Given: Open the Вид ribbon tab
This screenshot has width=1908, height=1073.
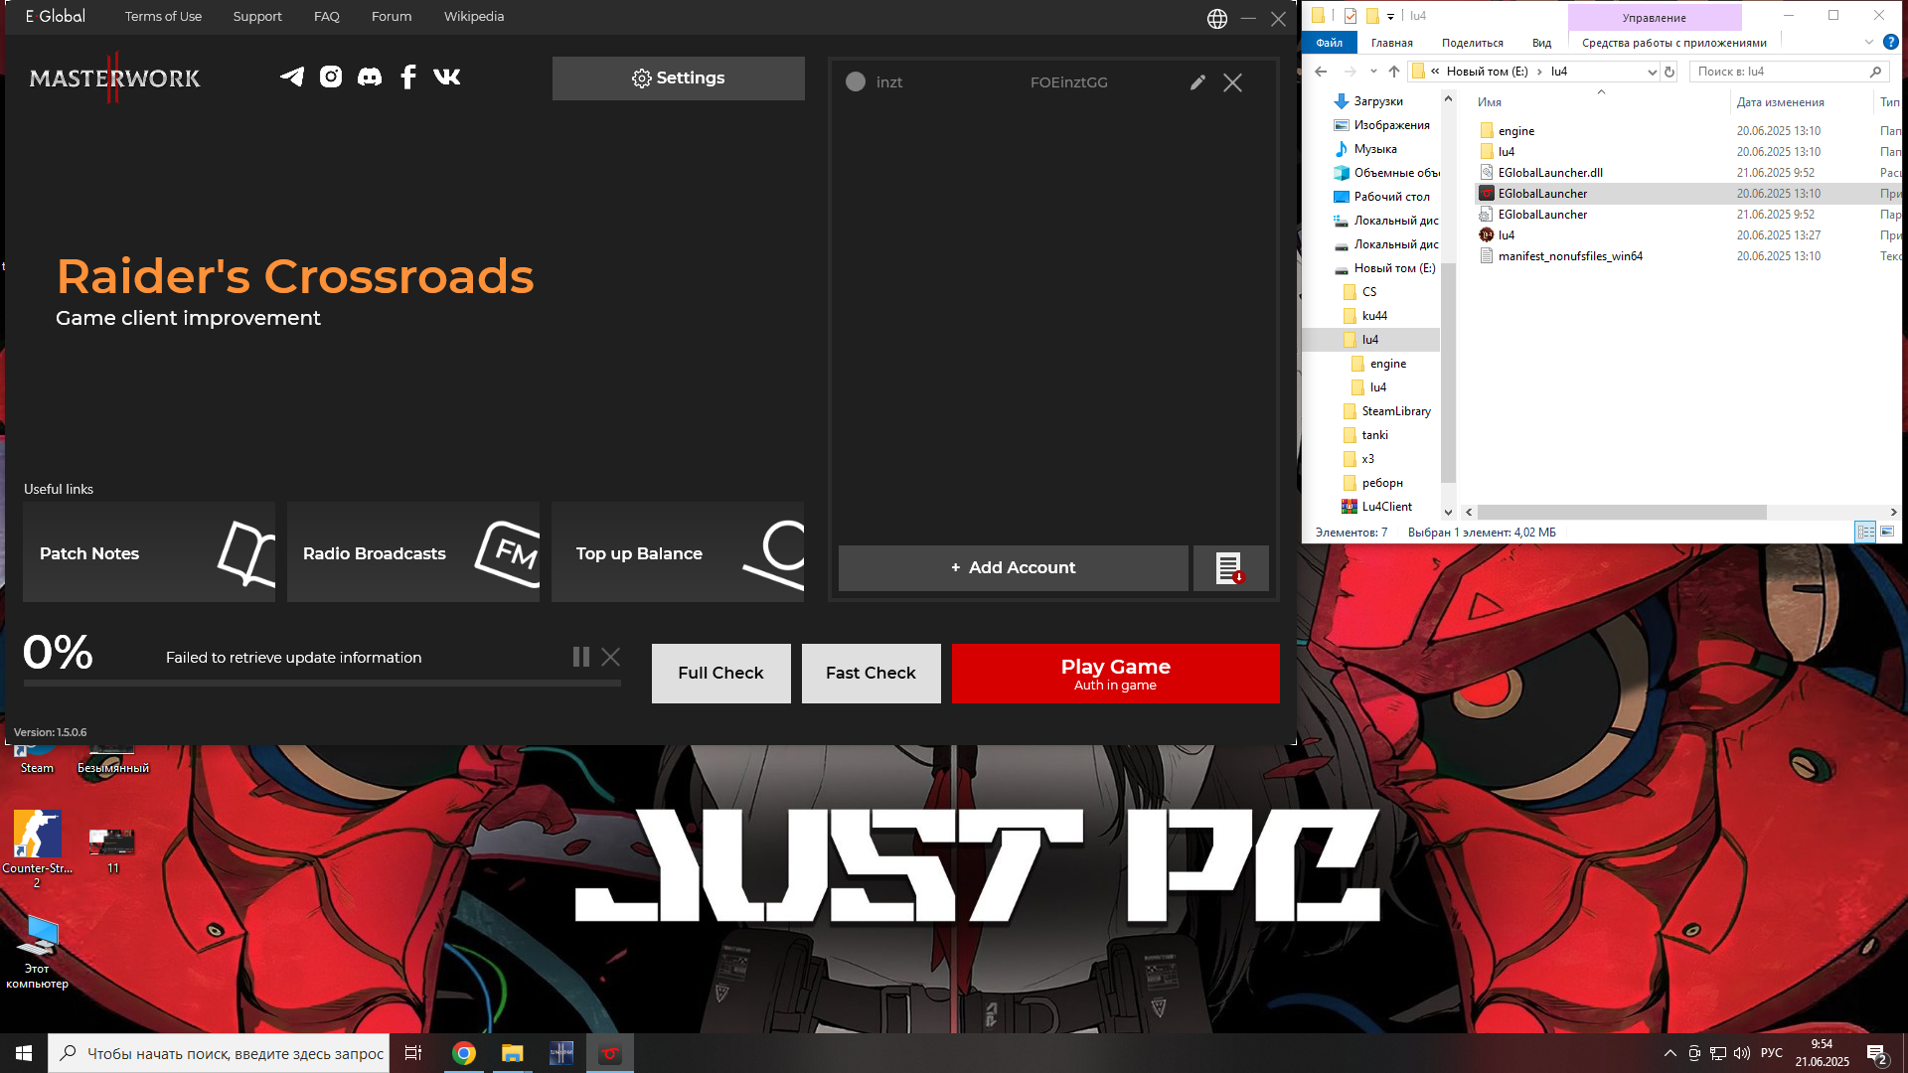Looking at the screenshot, I should [1541, 43].
